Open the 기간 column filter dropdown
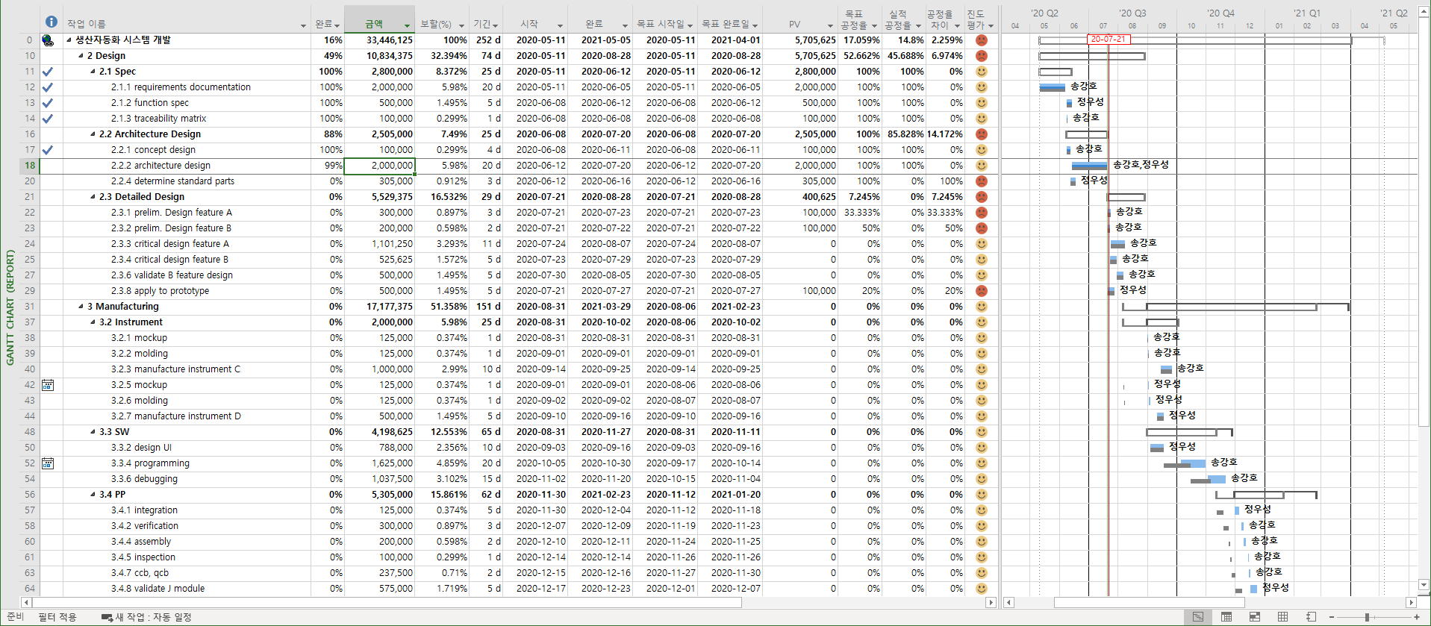Image resolution: width=1431 pixels, height=626 pixels. tap(496, 25)
